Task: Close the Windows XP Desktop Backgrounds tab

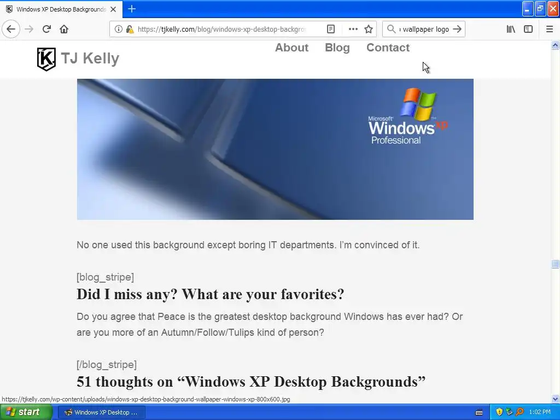Action: click(113, 9)
